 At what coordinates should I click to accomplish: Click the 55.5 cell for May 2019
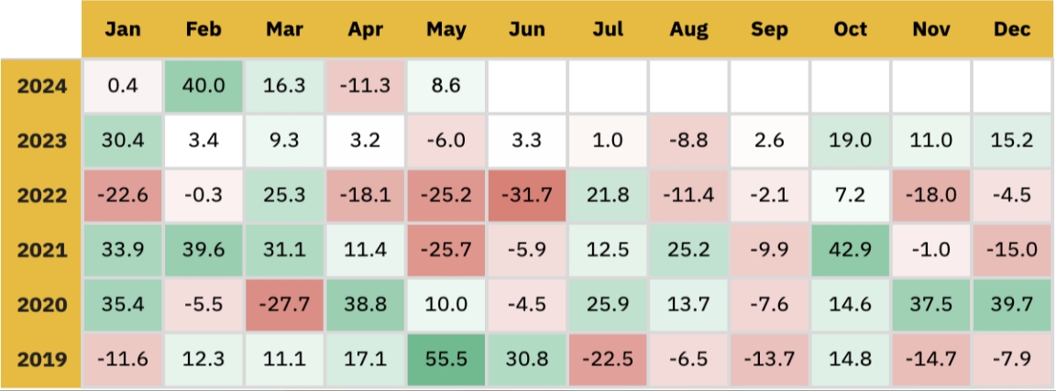tap(446, 358)
